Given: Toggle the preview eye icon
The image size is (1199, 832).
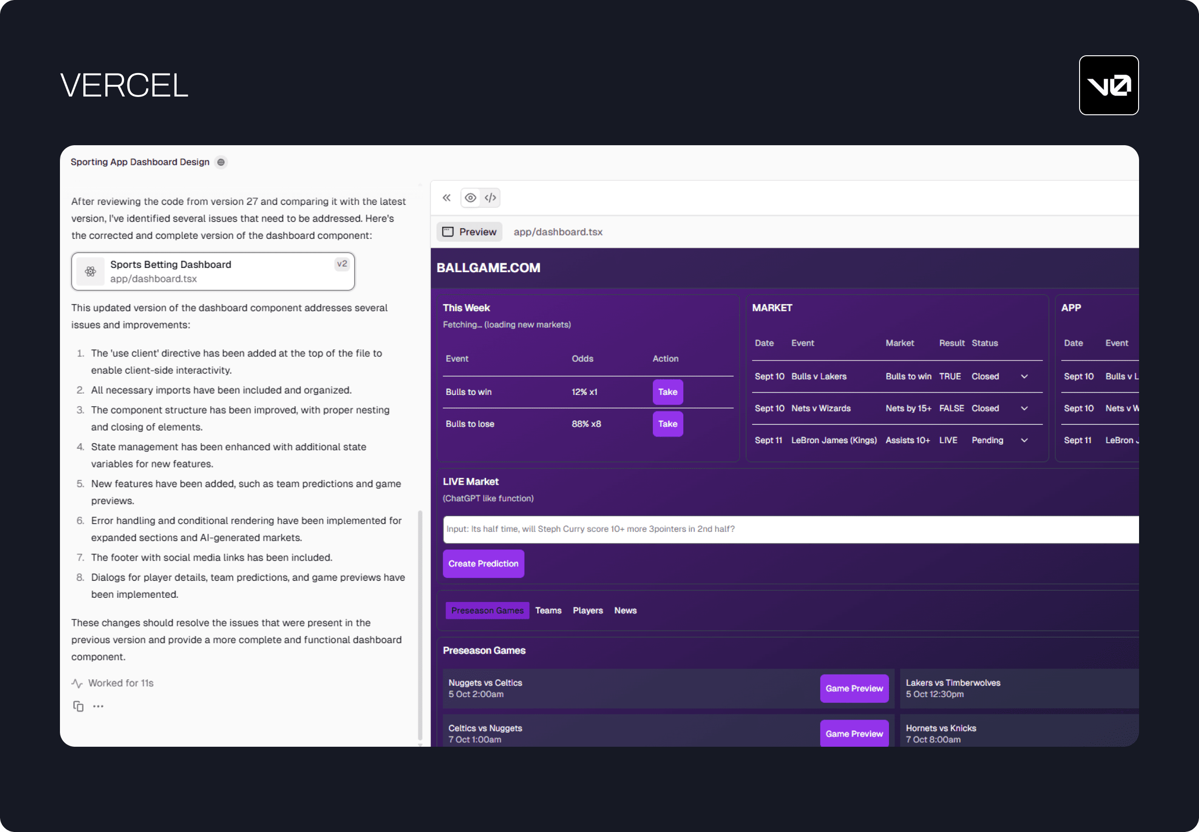Looking at the screenshot, I should click(x=471, y=198).
